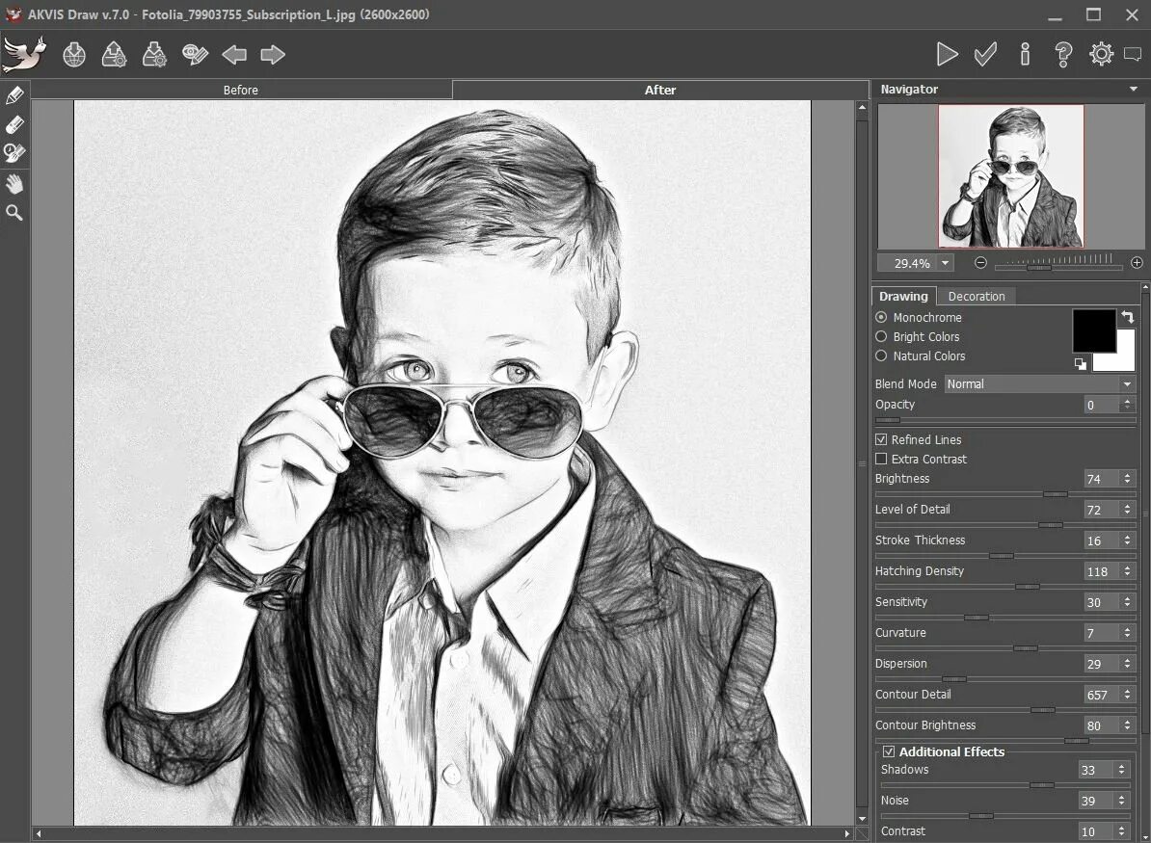Image resolution: width=1151 pixels, height=843 pixels.
Task: Switch to the Before tab
Action: (241, 90)
